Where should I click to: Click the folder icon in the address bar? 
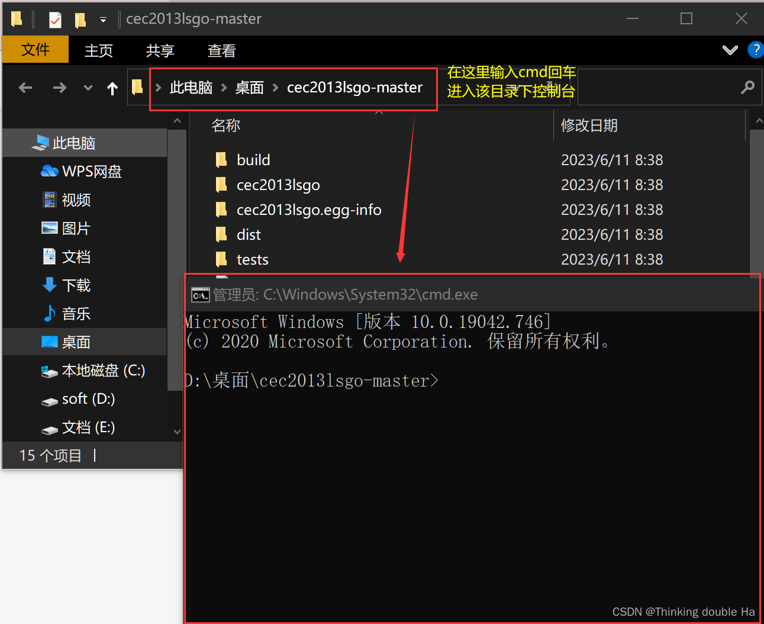tap(137, 87)
